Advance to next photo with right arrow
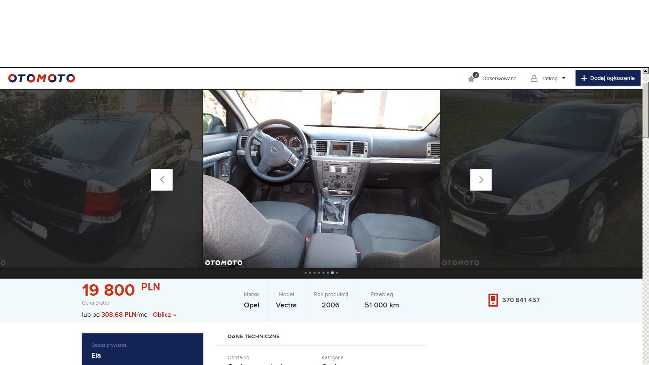649x365 pixels. (481, 180)
